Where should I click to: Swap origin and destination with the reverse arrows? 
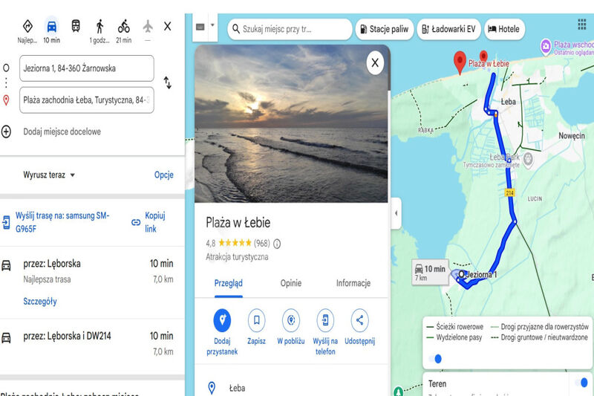tap(168, 82)
